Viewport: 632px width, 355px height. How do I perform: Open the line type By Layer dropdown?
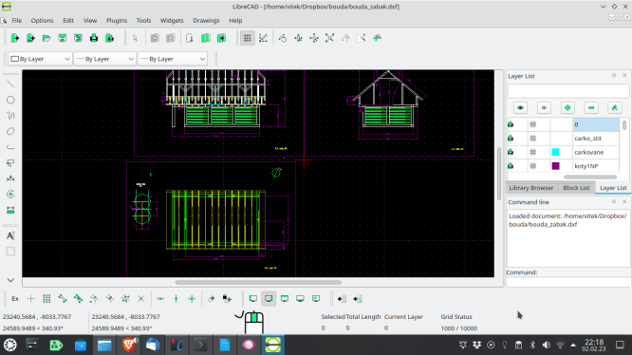point(173,59)
